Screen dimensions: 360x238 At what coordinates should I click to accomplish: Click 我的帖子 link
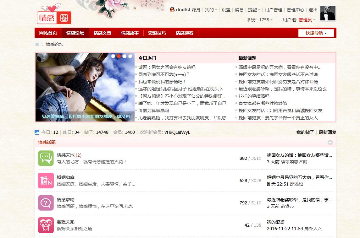(305, 132)
